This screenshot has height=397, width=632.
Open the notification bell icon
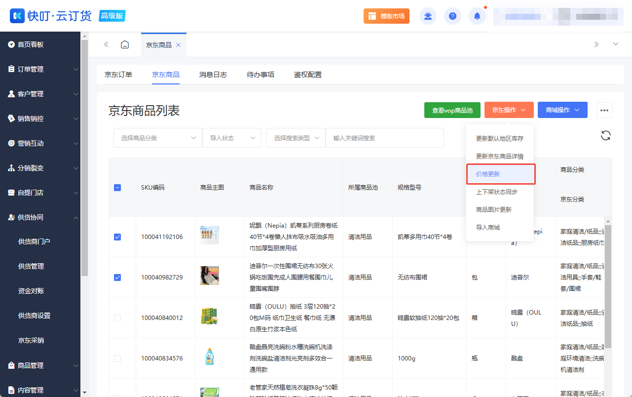coord(477,16)
